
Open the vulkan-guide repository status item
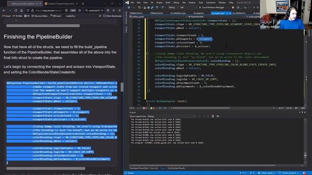click(x=266, y=173)
